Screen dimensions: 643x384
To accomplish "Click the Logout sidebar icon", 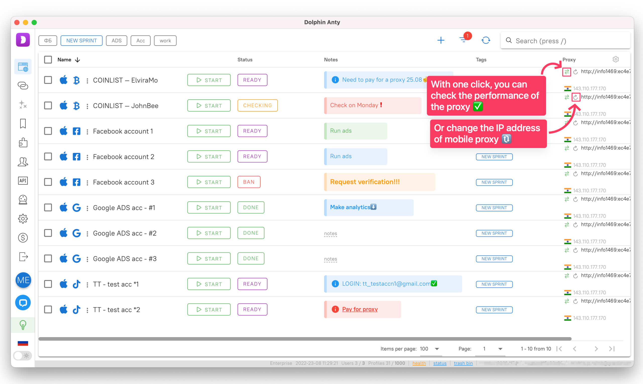I will tap(23, 257).
